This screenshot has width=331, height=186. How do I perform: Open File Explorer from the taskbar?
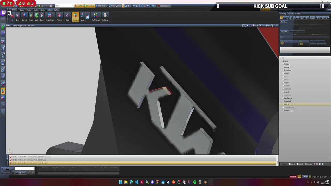[126, 182]
